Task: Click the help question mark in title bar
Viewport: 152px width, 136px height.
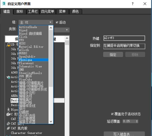Action: click(x=132, y=4)
